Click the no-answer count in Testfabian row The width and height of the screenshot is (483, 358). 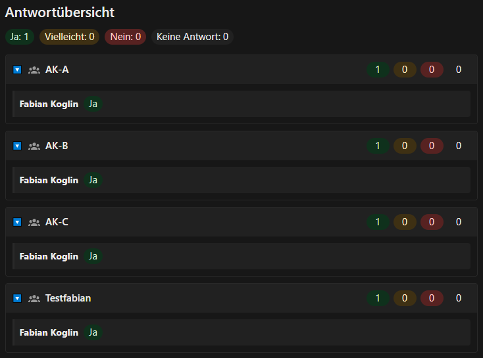(459, 298)
